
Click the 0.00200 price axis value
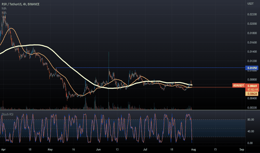click(252, 107)
